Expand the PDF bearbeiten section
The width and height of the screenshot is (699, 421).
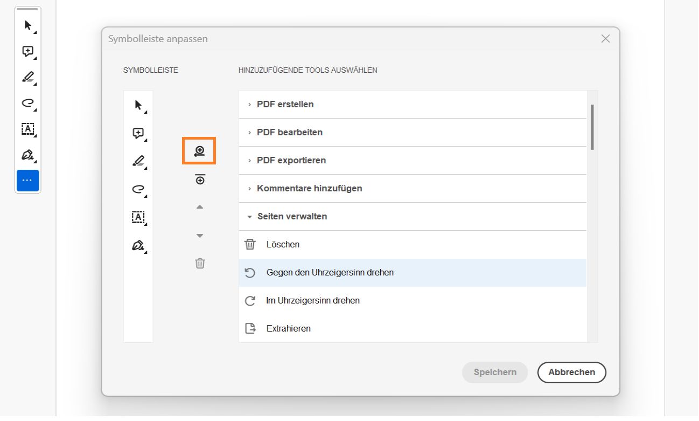coord(289,133)
